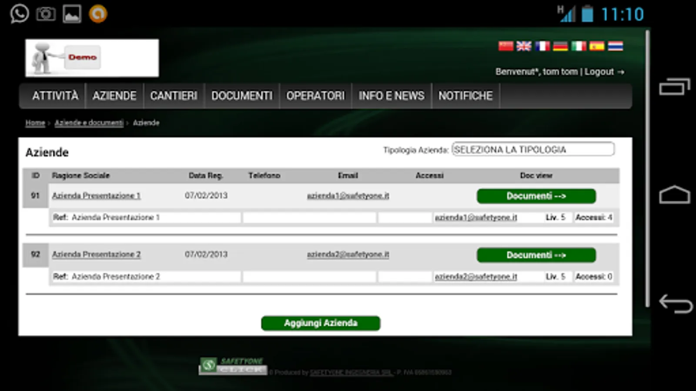
Task: Open the ATTIVITÀ menu
Action: (x=55, y=96)
